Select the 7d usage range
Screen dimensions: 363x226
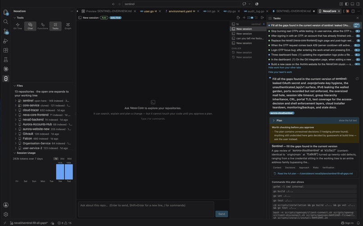pos(56,159)
